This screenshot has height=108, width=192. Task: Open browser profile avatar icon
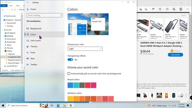181,9
